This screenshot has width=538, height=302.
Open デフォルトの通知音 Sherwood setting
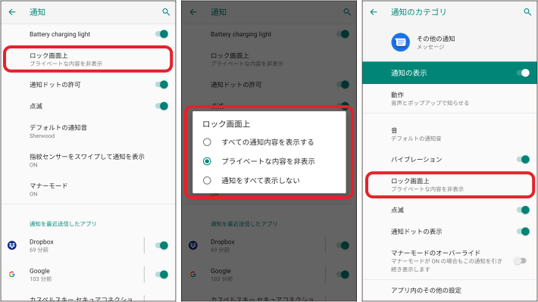click(88, 131)
